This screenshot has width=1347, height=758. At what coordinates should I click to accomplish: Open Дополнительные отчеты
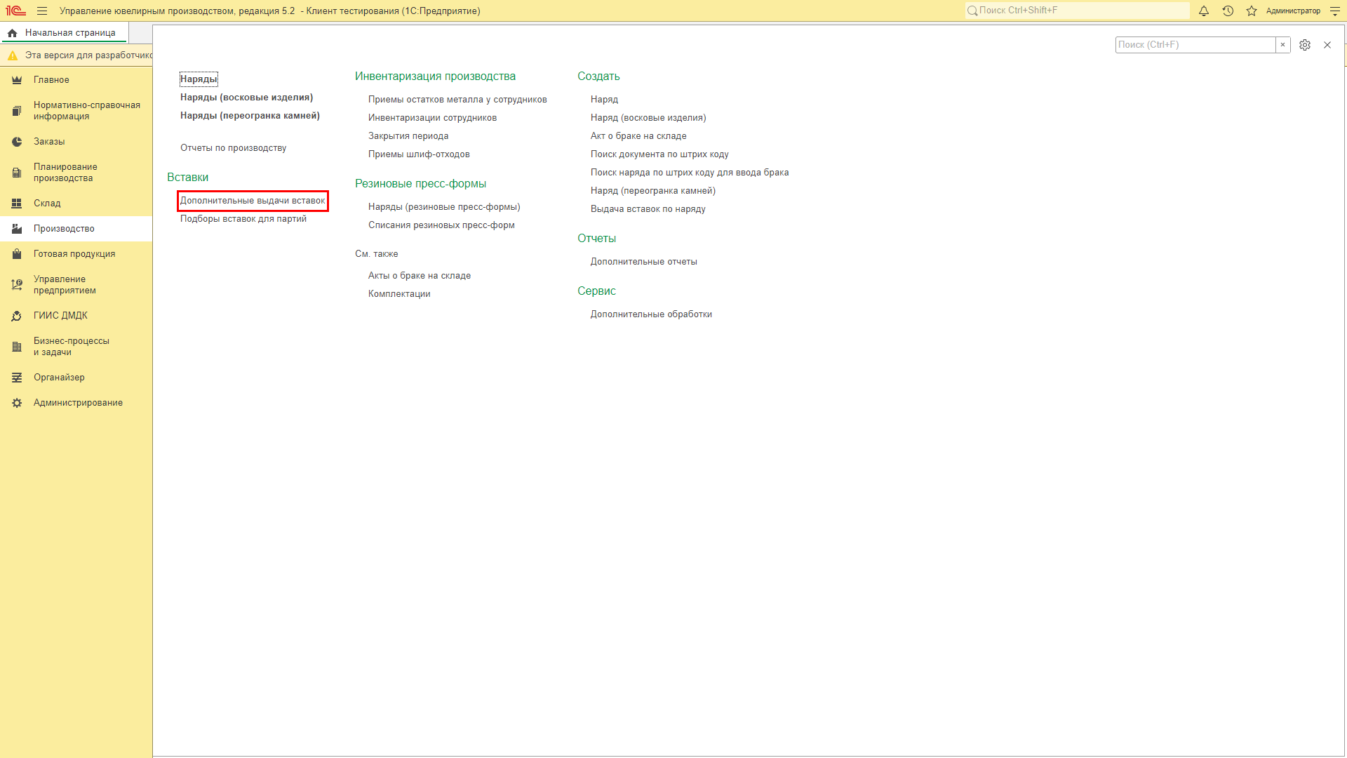[644, 262]
